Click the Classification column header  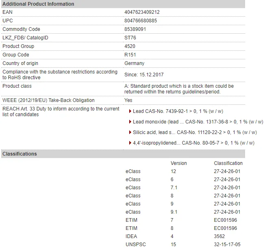tap(228, 163)
